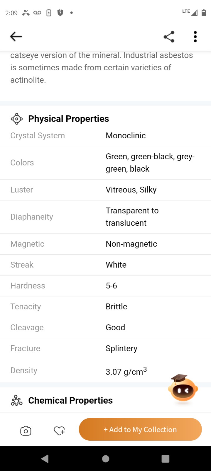Screen dimensions: 211x471
Task: Tap the Android home circle button
Action: pyautogui.click(x=106, y=459)
